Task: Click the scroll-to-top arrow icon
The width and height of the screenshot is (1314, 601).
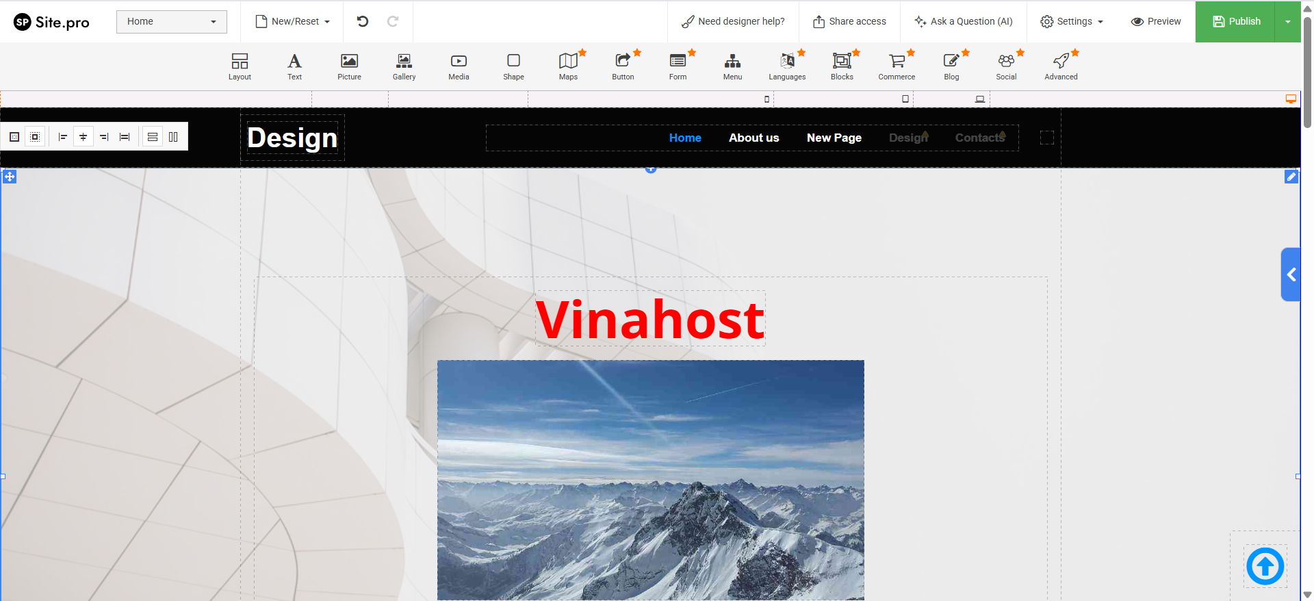Action: click(1265, 566)
